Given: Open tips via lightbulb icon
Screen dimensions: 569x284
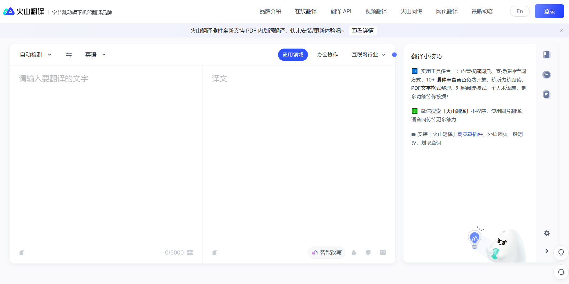Looking at the screenshot, I should tap(561, 253).
